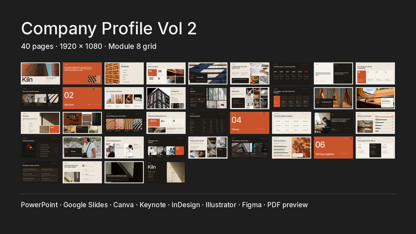This screenshot has width=416, height=234.
Task: Select the 'Material lab' slide
Action: point(250,98)
